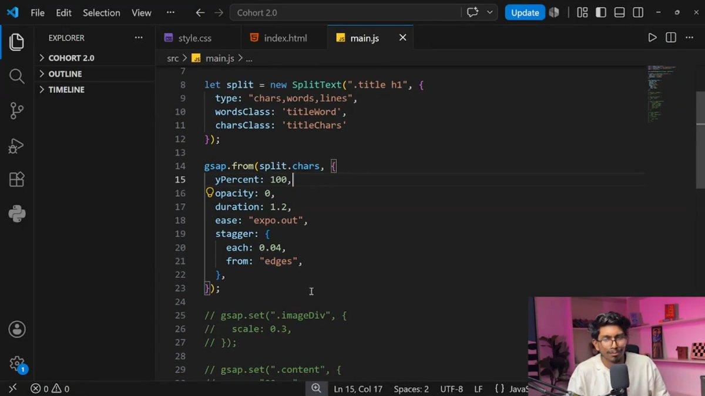
Task: Open Customize Layout icon
Action: 582,12
